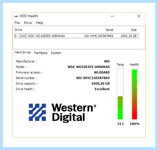
Task: Switch to the Hard drives tab
Action: tap(23, 52)
